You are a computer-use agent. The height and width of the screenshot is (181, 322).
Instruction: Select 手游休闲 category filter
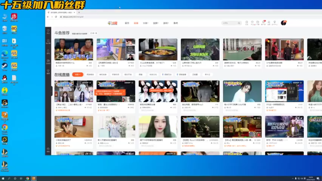[116, 74]
